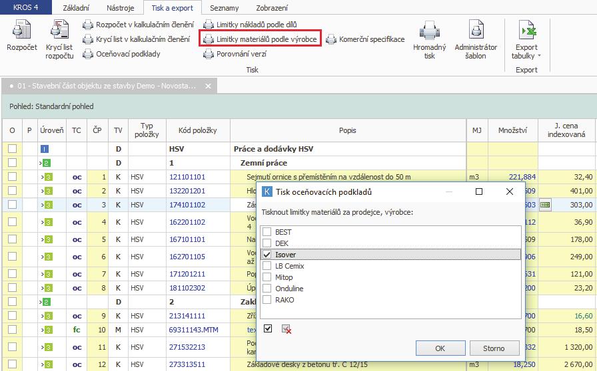Click level 1 icon in the HSV row
Image resolution: width=597 pixels, height=371 pixels.
(45, 149)
